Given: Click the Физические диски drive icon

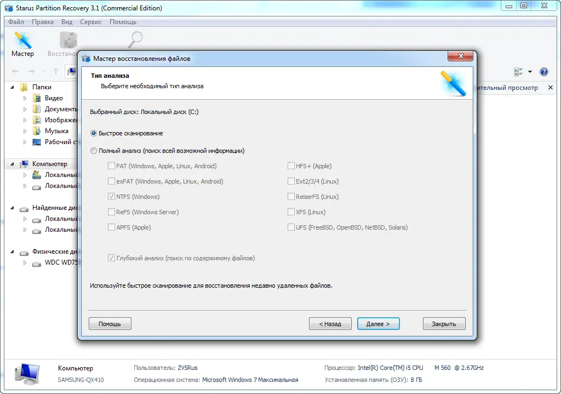Looking at the screenshot, I should (24, 252).
